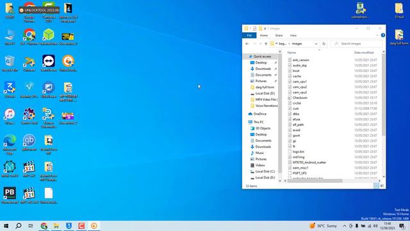Image resolution: width=410 pixels, height=231 pixels.
Task: Select the green cube desktop shortcut
Action: [49, 37]
